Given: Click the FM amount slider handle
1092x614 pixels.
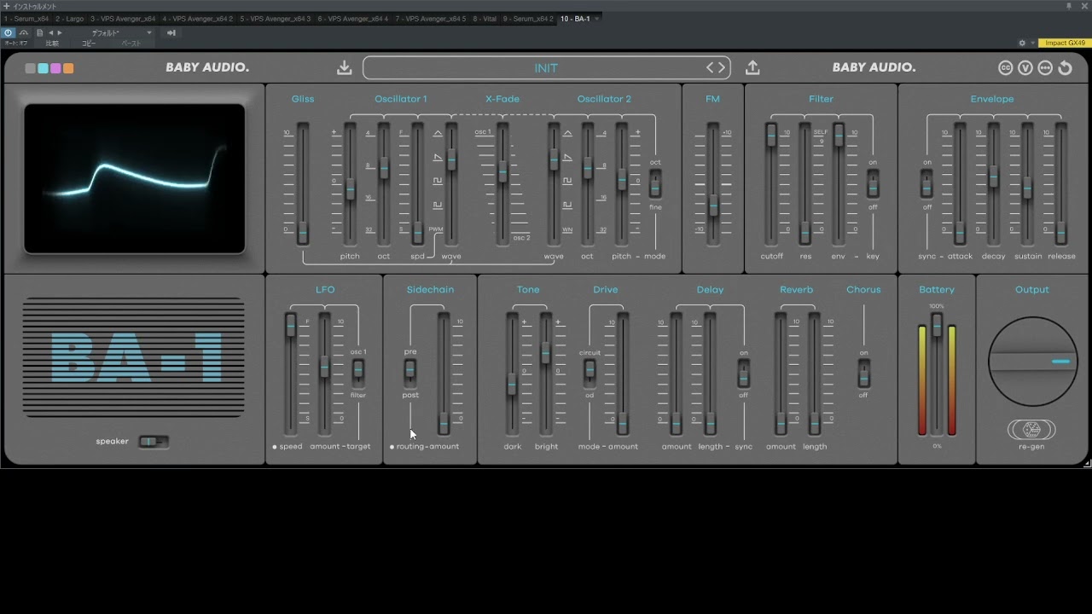Looking at the screenshot, I should (x=713, y=205).
